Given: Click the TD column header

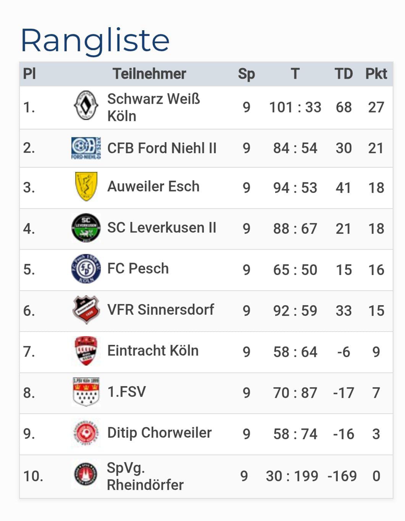Looking at the screenshot, I should [x=343, y=73].
